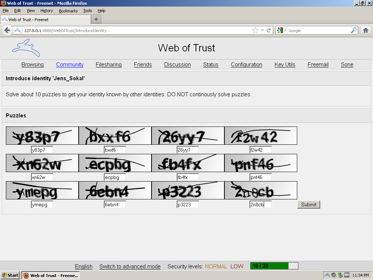Click the search magnifier icon in Google box
The image size is (373, 280).
[354, 31]
